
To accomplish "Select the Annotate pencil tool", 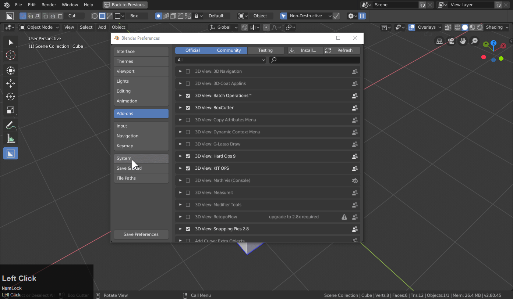I will [x=11, y=126].
